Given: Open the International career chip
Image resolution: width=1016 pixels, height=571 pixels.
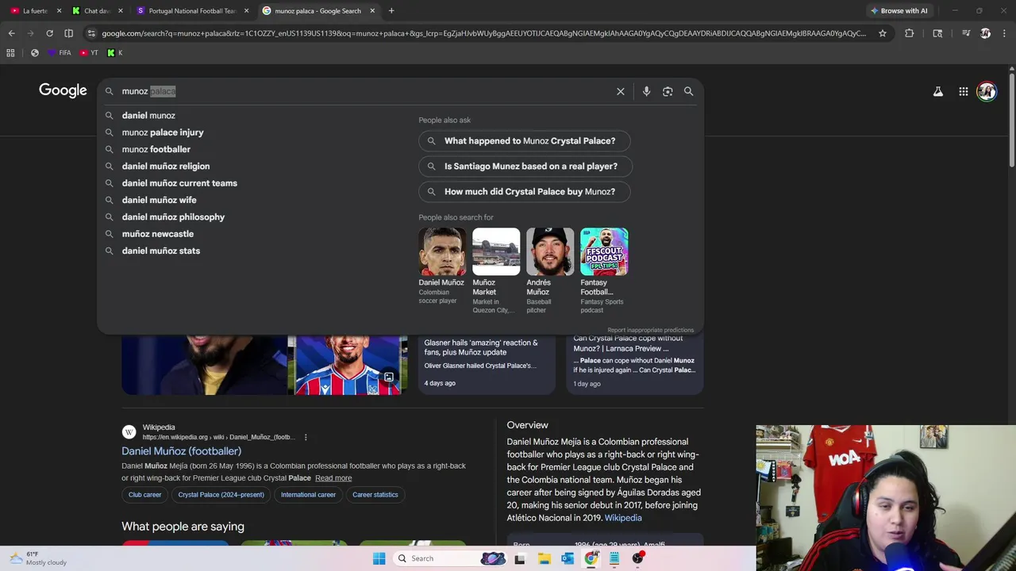Looking at the screenshot, I should pyautogui.click(x=308, y=495).
